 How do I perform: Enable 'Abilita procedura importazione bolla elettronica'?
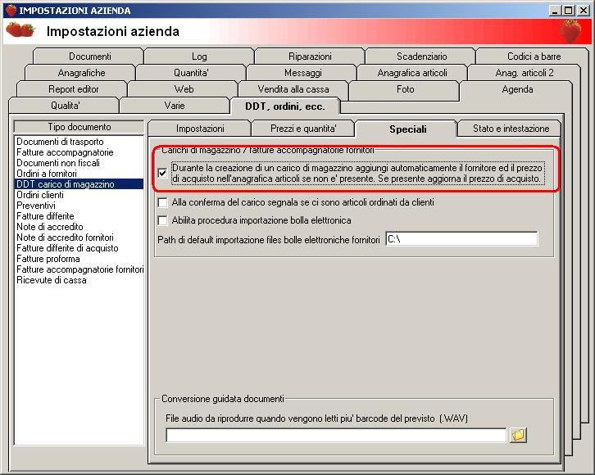[x=163, y=220]
